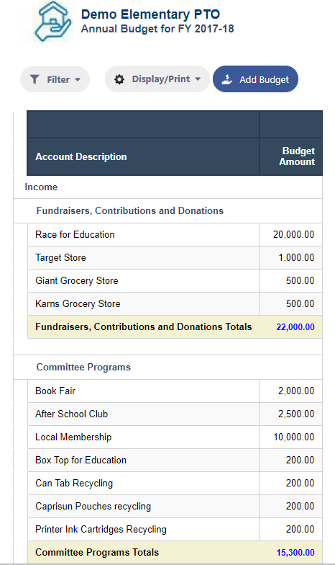
Task: Click the Giant Grocery Store 500.00 amount
Action: coord(300,281)
